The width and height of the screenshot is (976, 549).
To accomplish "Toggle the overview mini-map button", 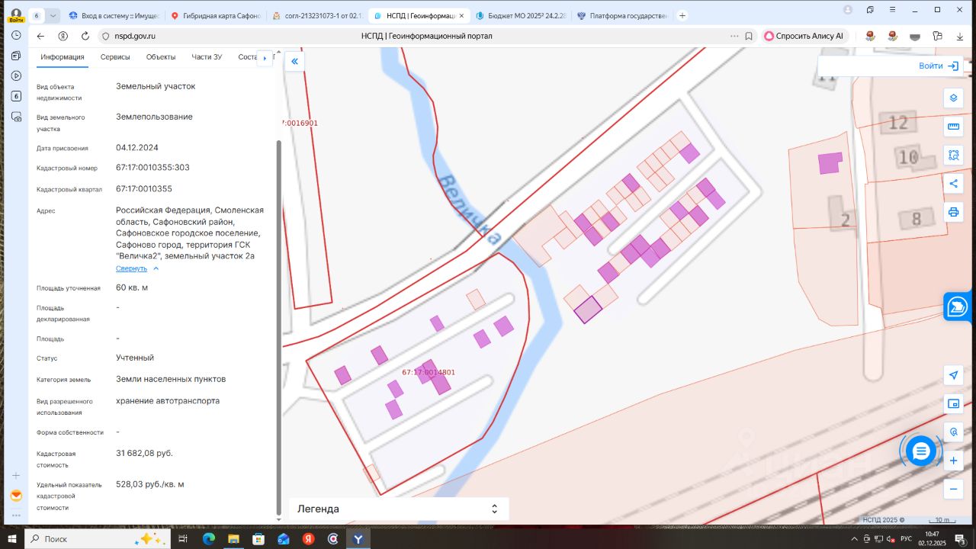I will [x=953, y=403].
